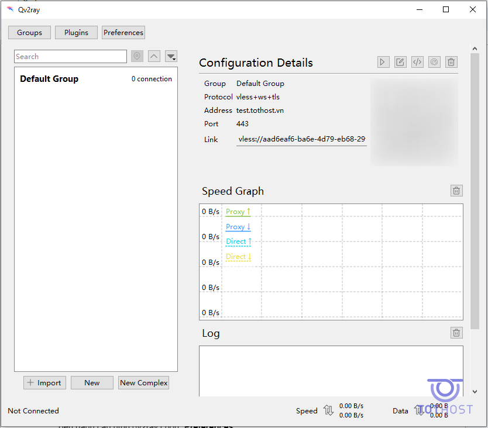Open the Plugins menu
The width and height of the screenshot is (488, 428).
[76, 33]
